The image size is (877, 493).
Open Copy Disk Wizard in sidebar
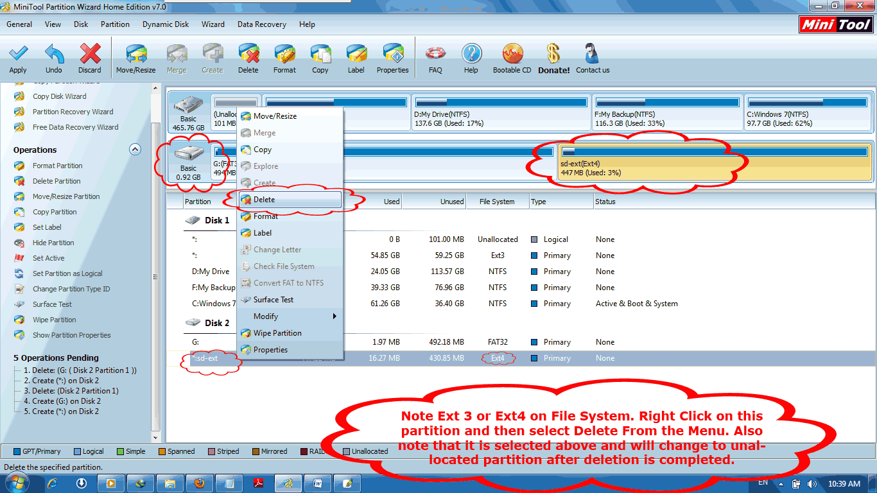coord(59,96)
